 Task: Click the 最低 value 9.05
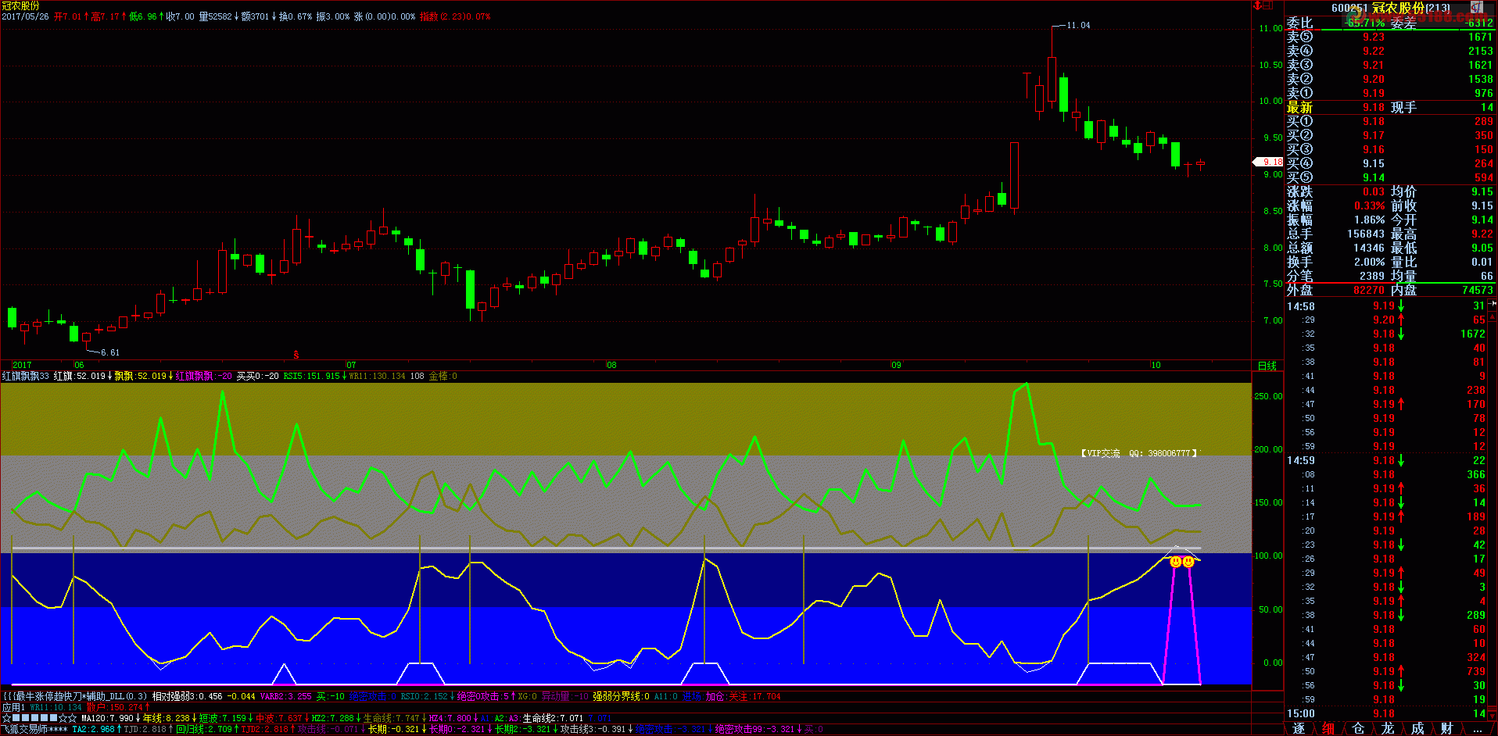pos(1482,248)
